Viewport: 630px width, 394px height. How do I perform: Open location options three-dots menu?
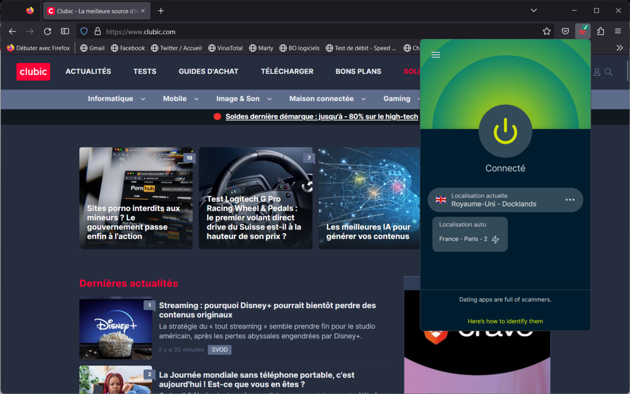pos(570,200)
